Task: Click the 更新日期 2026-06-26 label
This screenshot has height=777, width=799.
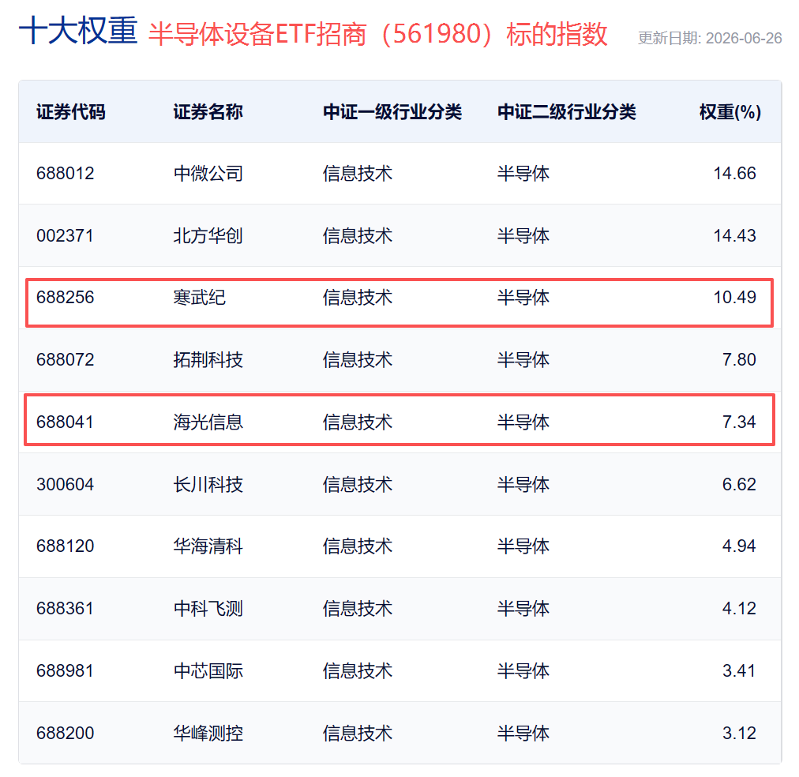Action: pyautogui.click(x=710, y=38)
